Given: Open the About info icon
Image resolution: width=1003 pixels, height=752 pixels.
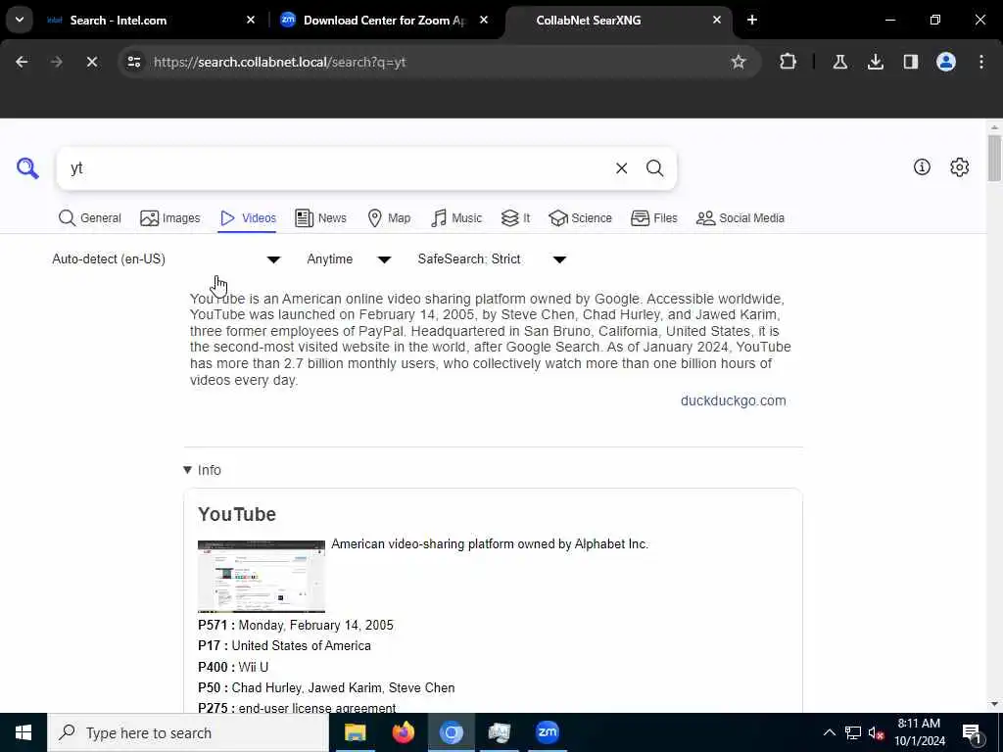Looking at the screenshot, I should tap(922, 166).
